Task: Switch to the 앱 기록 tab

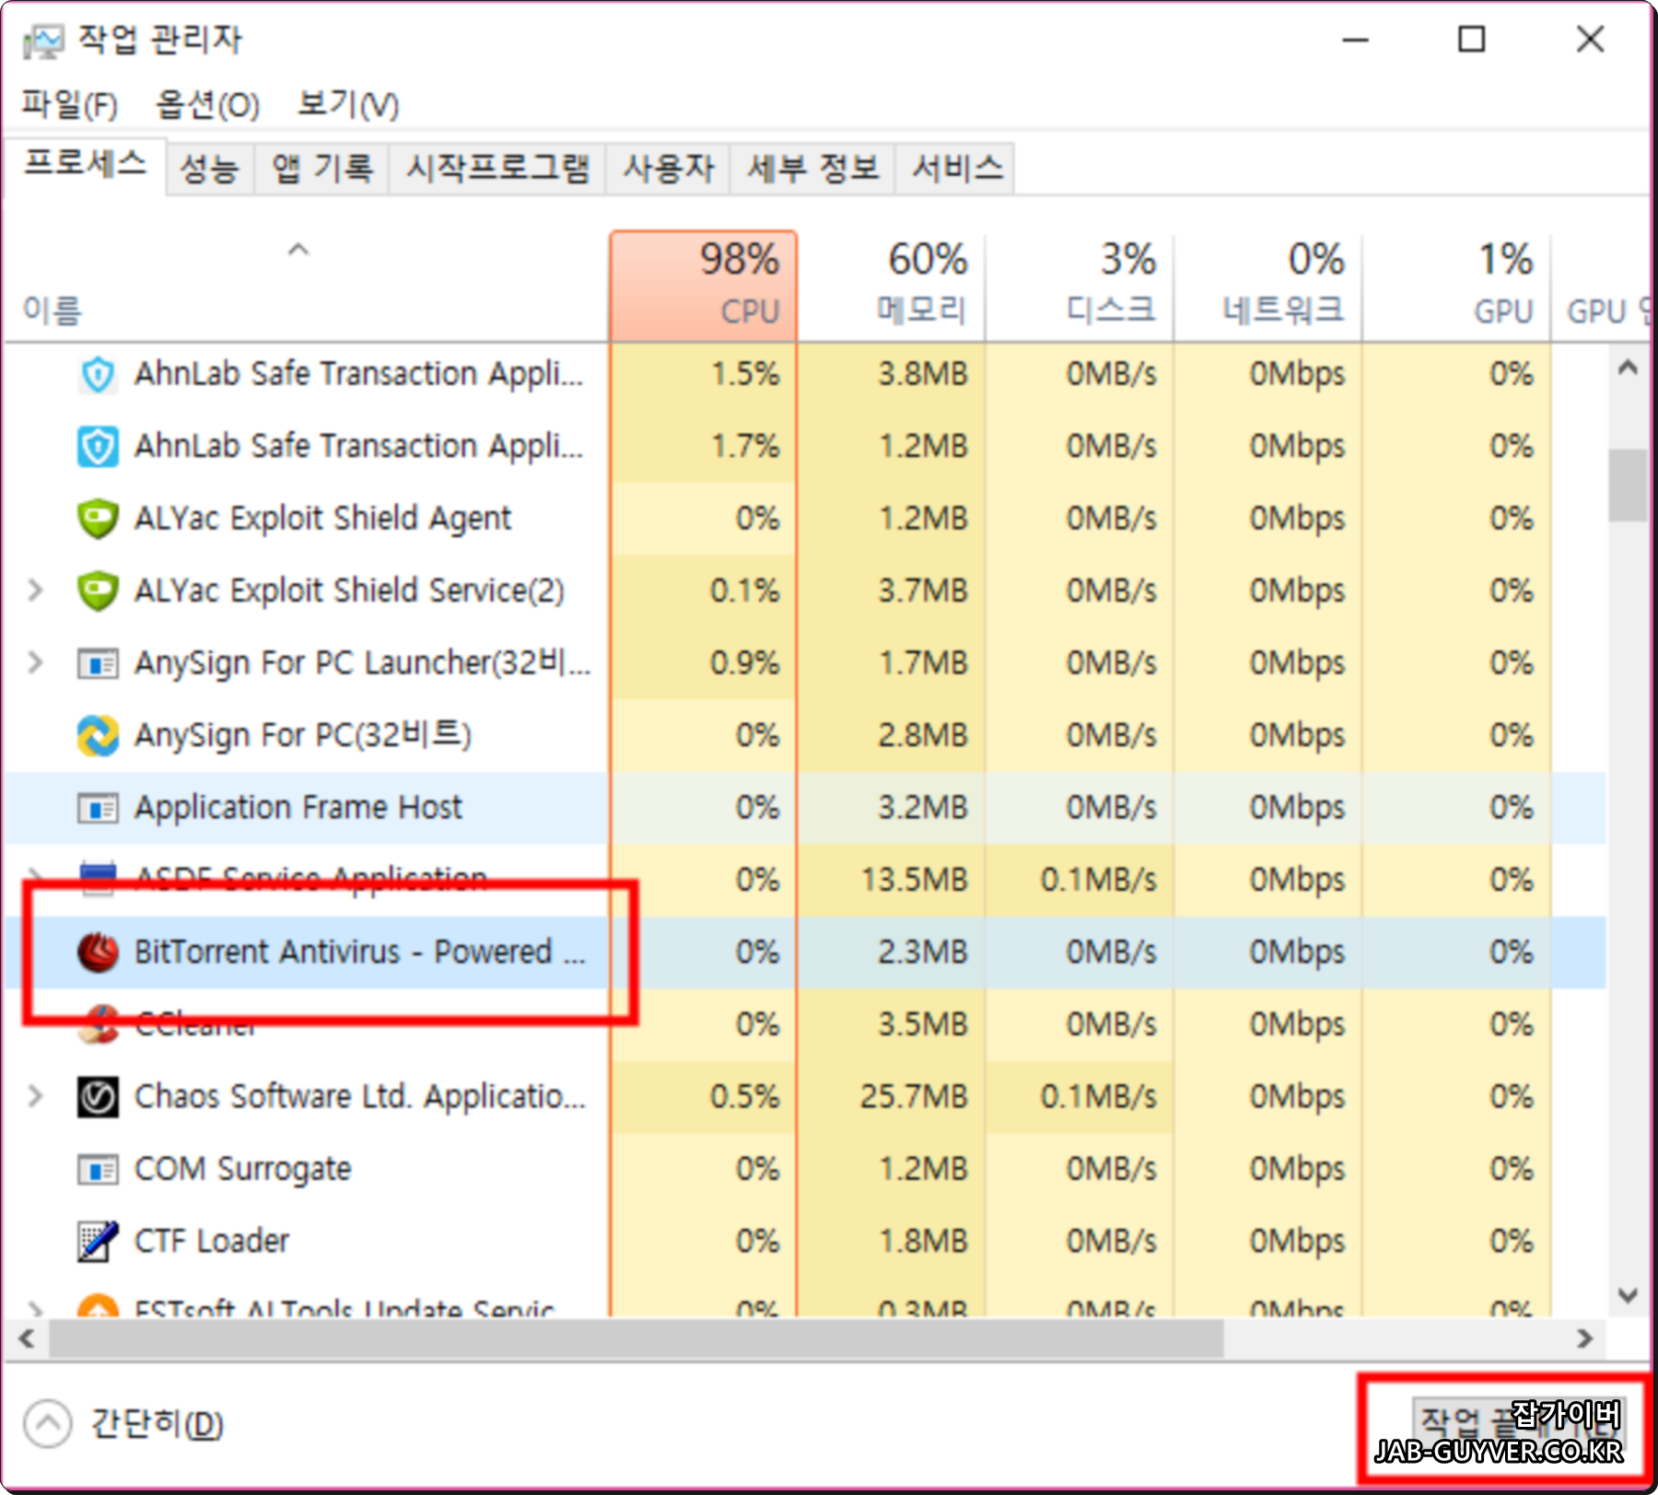Action: click(322, 169)
